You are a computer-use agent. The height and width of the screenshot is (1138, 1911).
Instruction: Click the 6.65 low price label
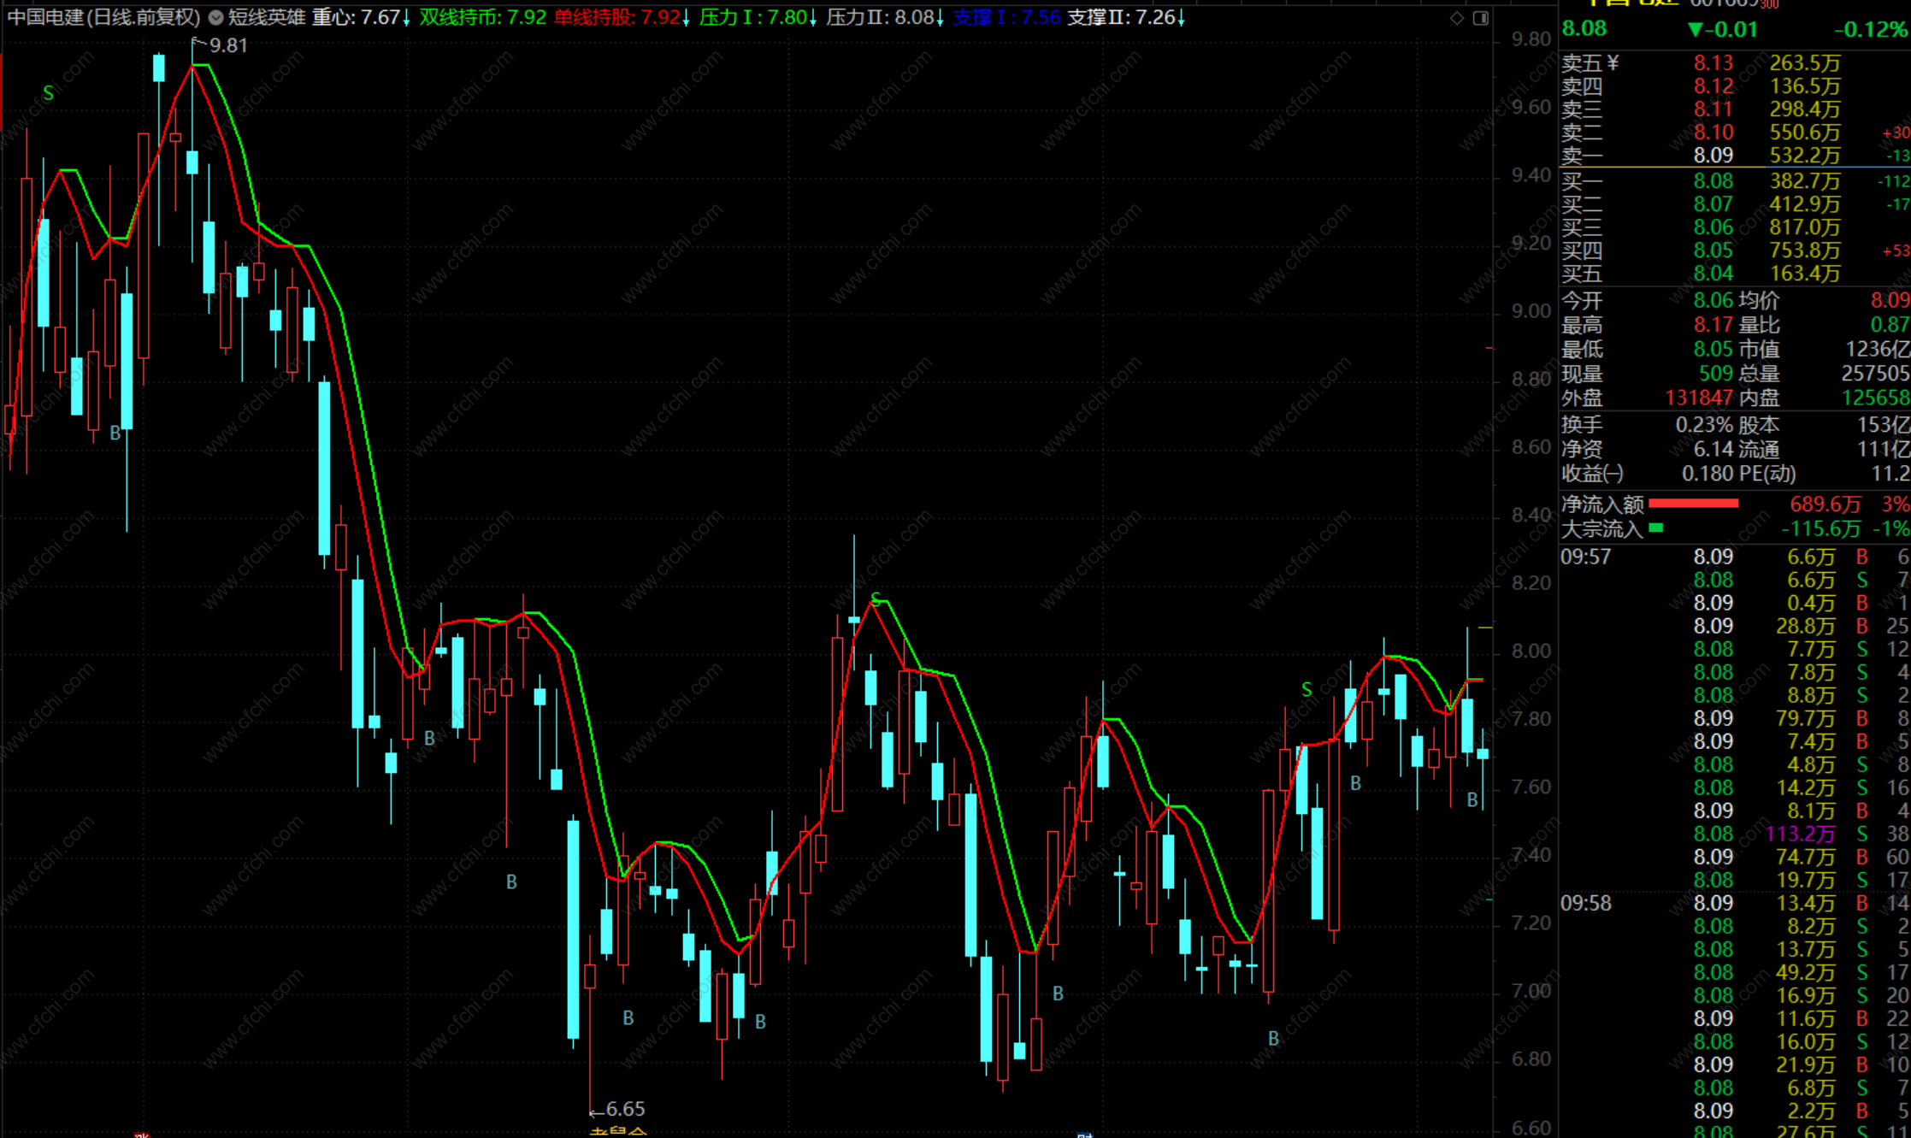coord(625,1109)
